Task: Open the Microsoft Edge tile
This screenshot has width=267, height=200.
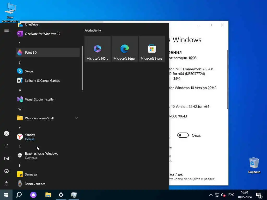Action: tap(124, 49)
